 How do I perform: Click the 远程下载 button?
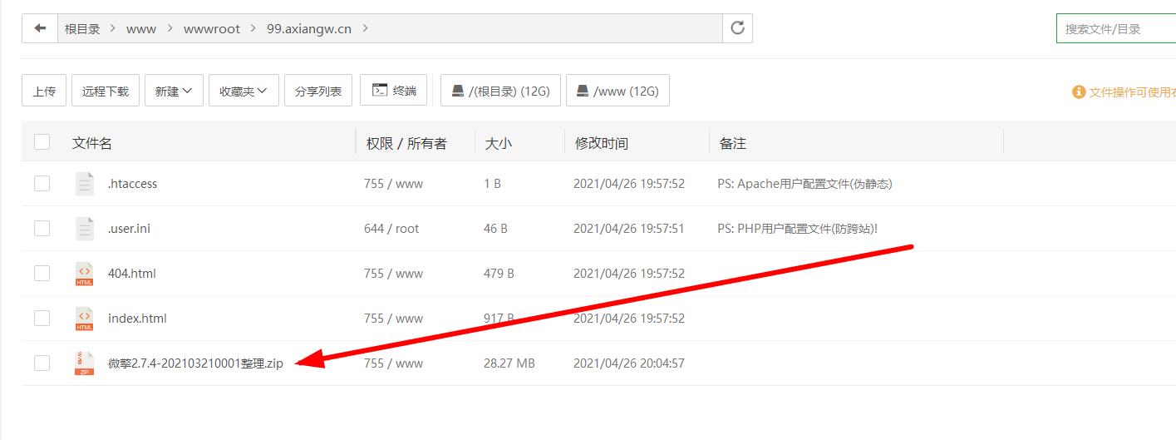(106, 91)
